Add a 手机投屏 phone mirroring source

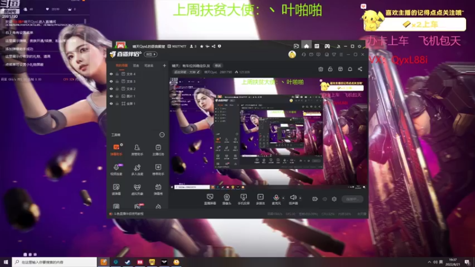[x=243, y=199]
